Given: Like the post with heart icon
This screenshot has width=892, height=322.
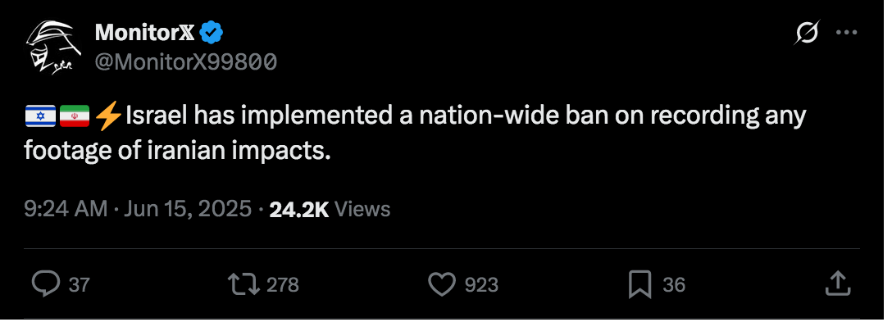Looking at the screenshot, I should pyautogui.click(x=441, y=284).
